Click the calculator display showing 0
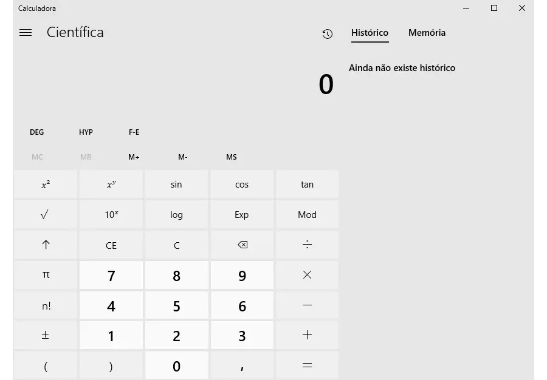This screenshot has width=547, height=380. pos(326,84)
